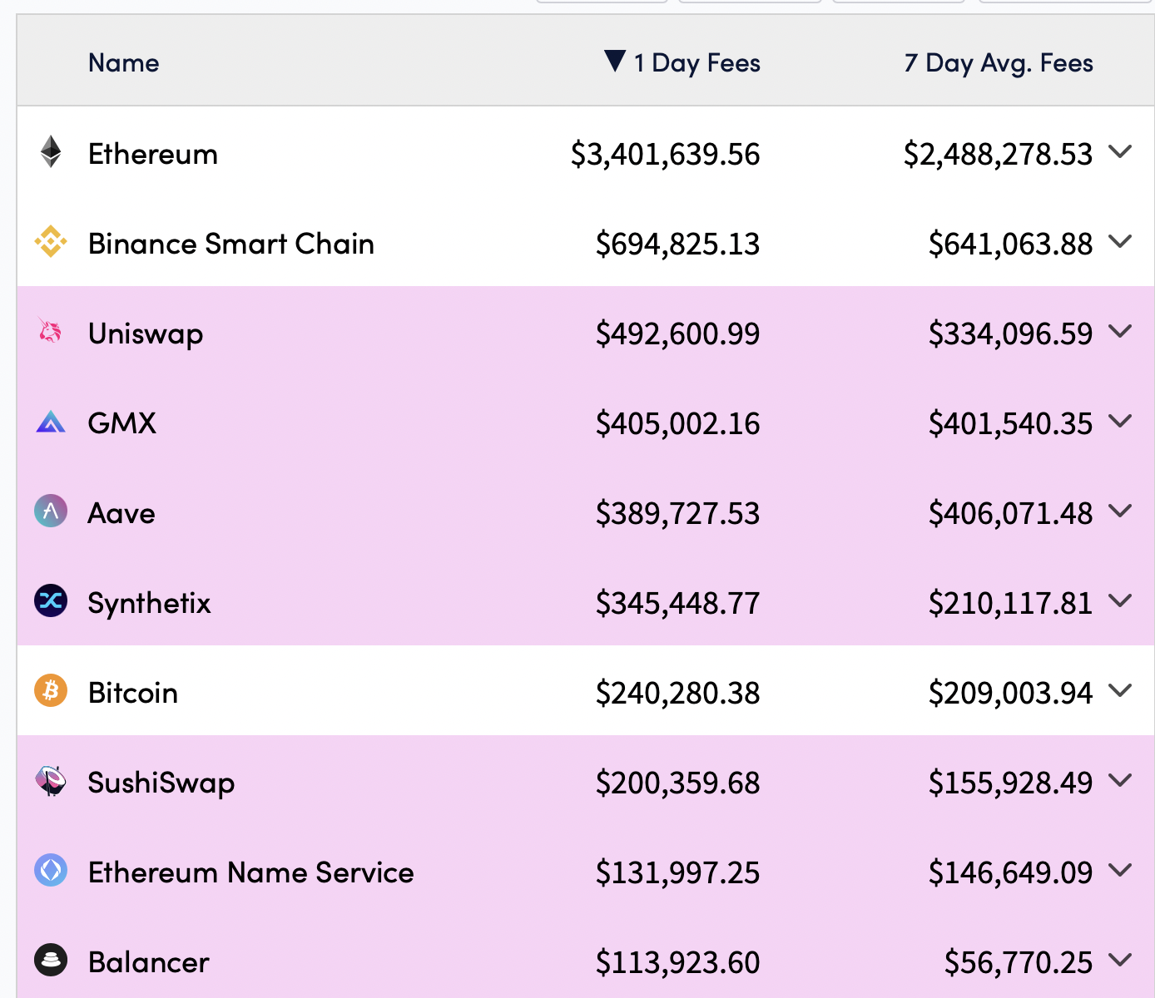The height and width of the screenshot is (998, 1155).
Task: Click the $334,096.59 average value
Action: pos(1011,334)
